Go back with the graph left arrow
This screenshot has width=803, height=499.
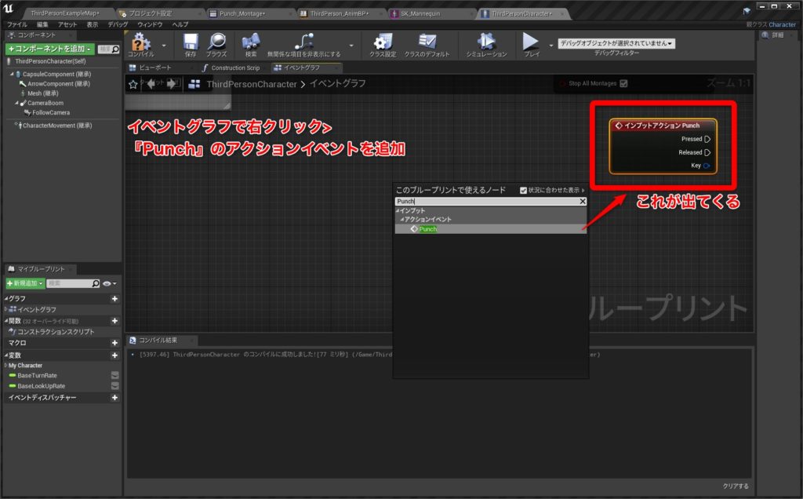(151, 84)
